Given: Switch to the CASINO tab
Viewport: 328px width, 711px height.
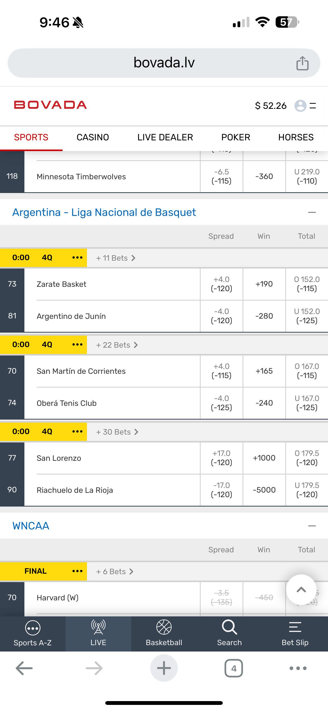Looking at the screenshot, I should point(93,138).
